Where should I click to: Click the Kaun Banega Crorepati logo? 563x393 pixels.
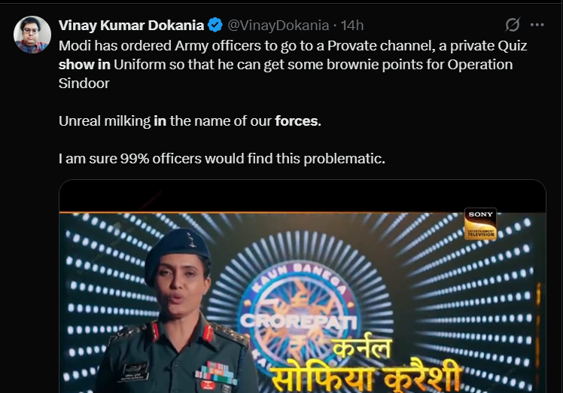coord(298,312)
